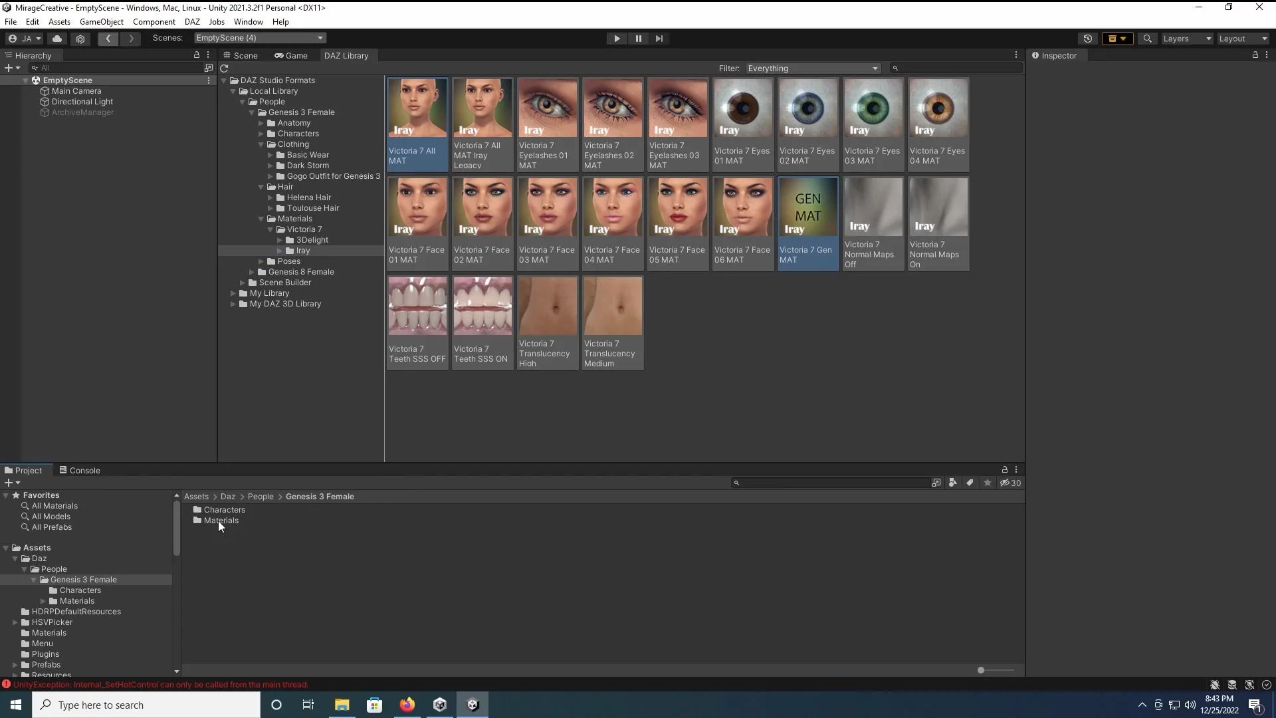Open the Scenes dropdown showing EmptyScene (4)
Image resolution: width=1276 pixels, height=718 pixels.
(259, 38)
